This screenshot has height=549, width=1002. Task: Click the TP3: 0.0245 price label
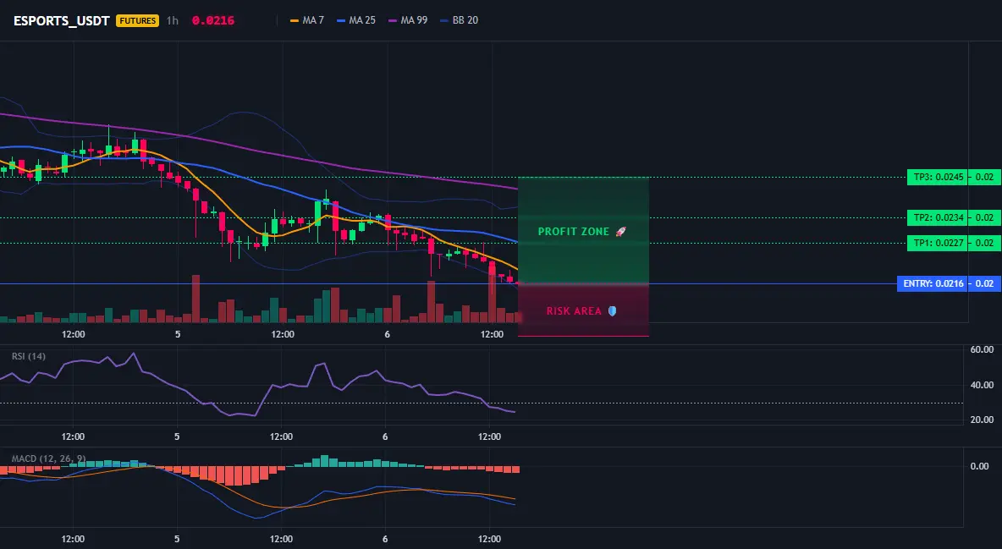[937, 177]
